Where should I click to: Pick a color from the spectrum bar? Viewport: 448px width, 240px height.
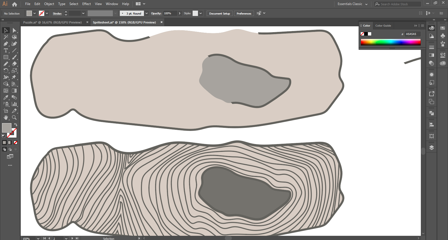pyautogui.click(x=391, y=42)
